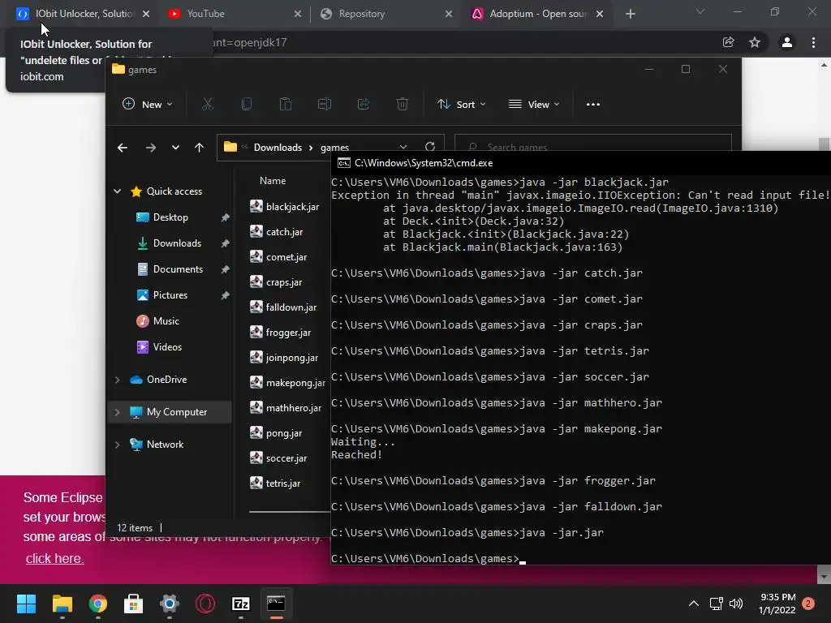Open the View dropdown menu
Viewport: 831px width, 623px height.
pyautogui.click(x=534, y=105)
